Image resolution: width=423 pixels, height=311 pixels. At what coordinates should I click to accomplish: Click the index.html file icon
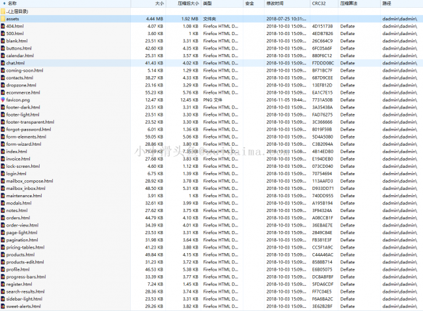(3, 151)
